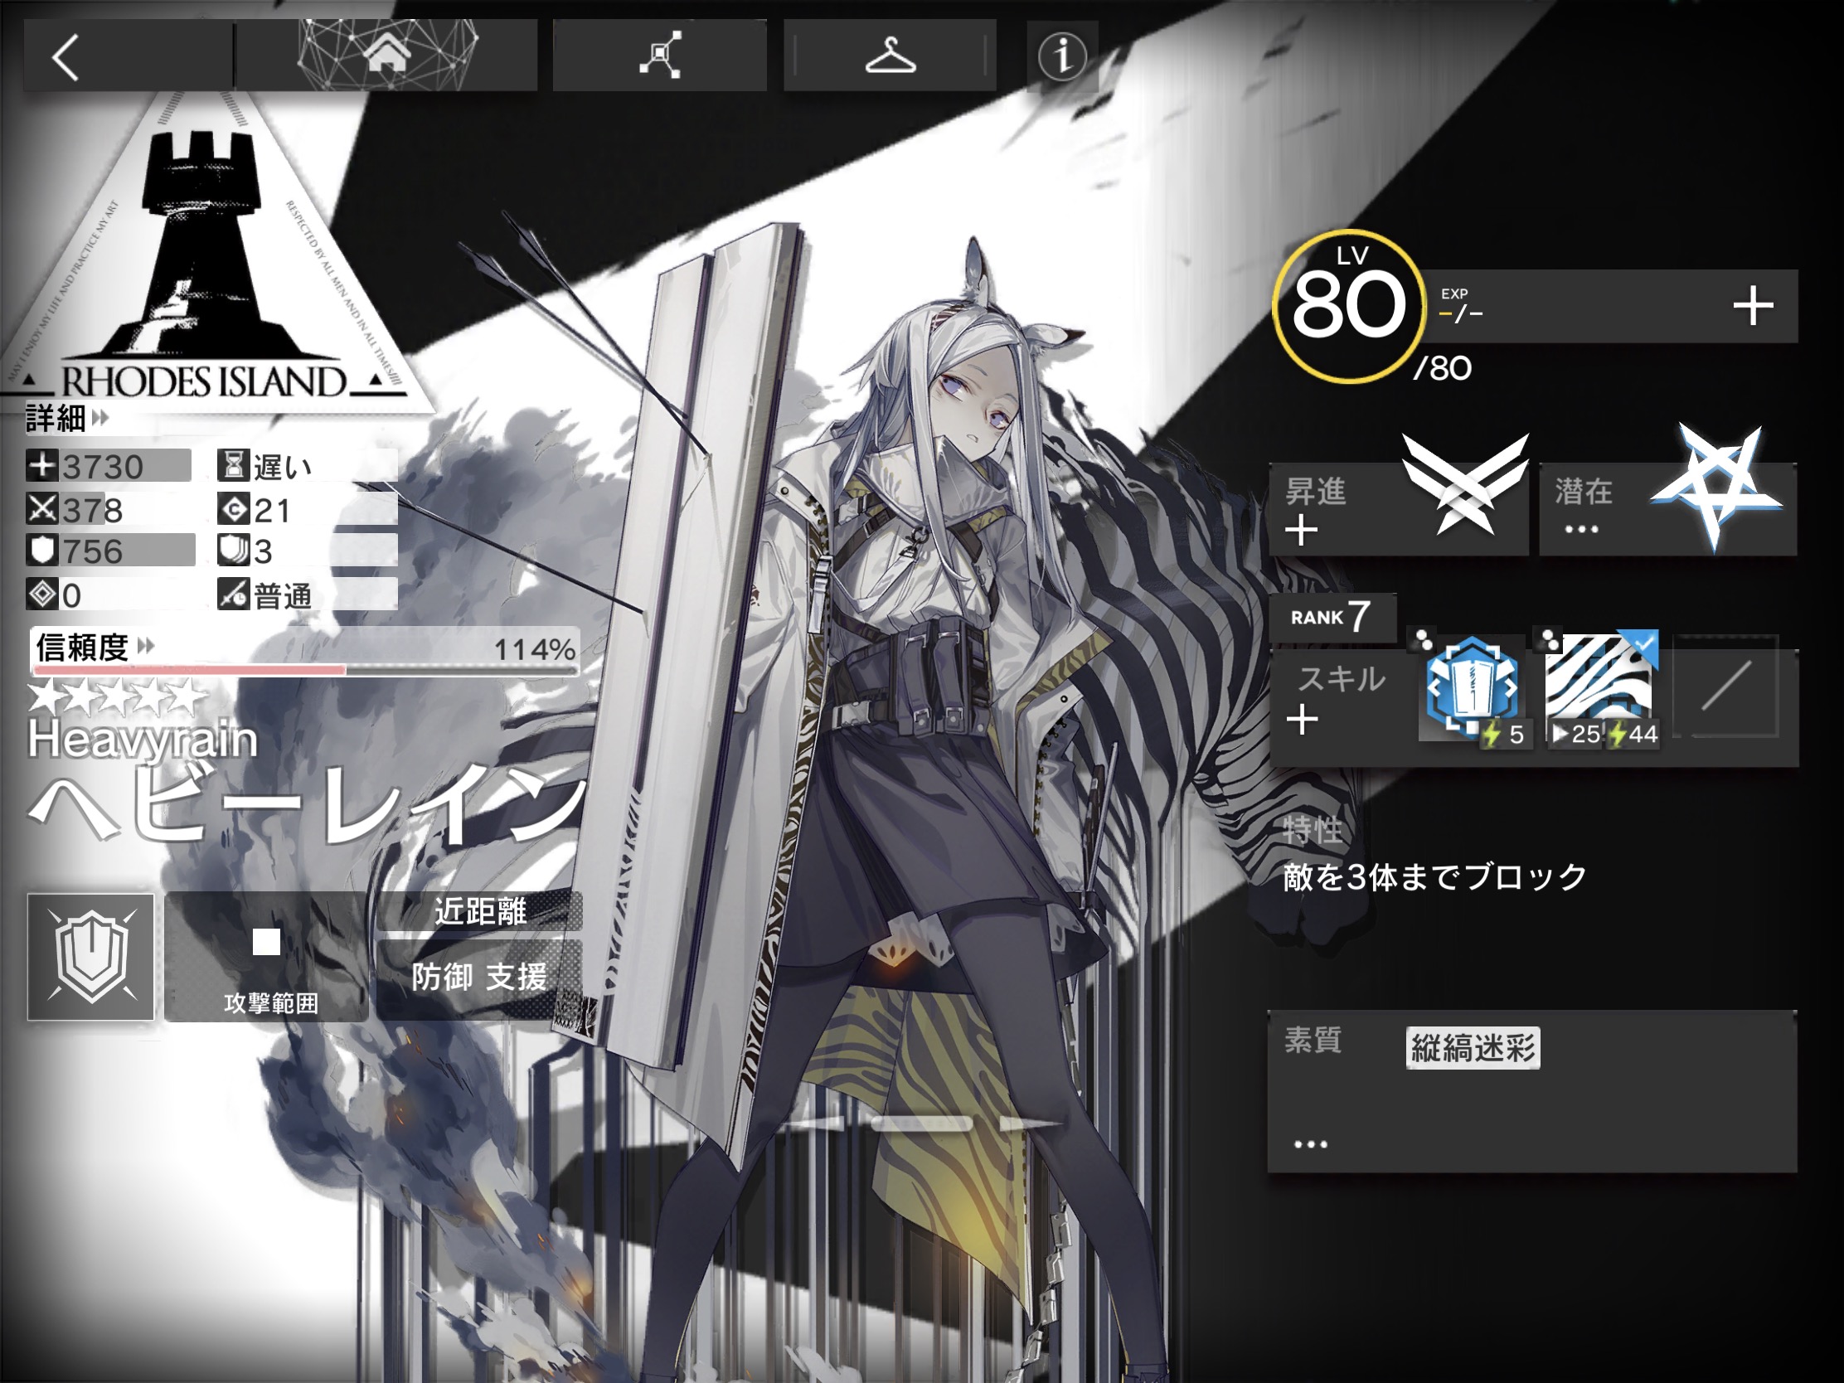The height and width of the screenshot is (1383, 1844).
Task: Select the first shield skill icon
Action: click(1473, 690)
